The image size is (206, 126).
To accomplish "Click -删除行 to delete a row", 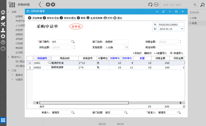I will tap(148, 53).
